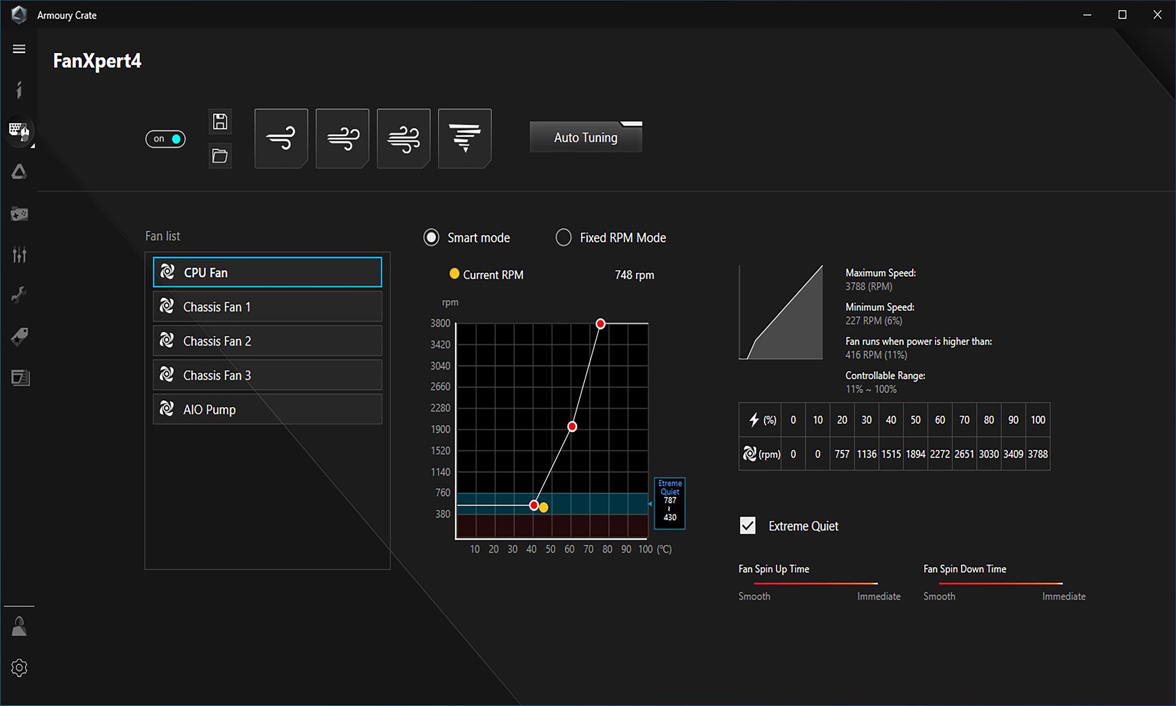
Task: Open user profile icon in sidebar
Action: coord(19,627)
